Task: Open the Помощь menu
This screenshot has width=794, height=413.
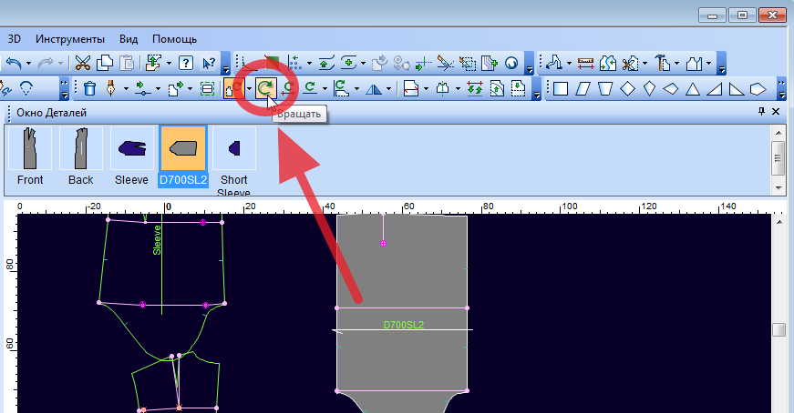Action: pyautogui.click(x=175, y=39)
